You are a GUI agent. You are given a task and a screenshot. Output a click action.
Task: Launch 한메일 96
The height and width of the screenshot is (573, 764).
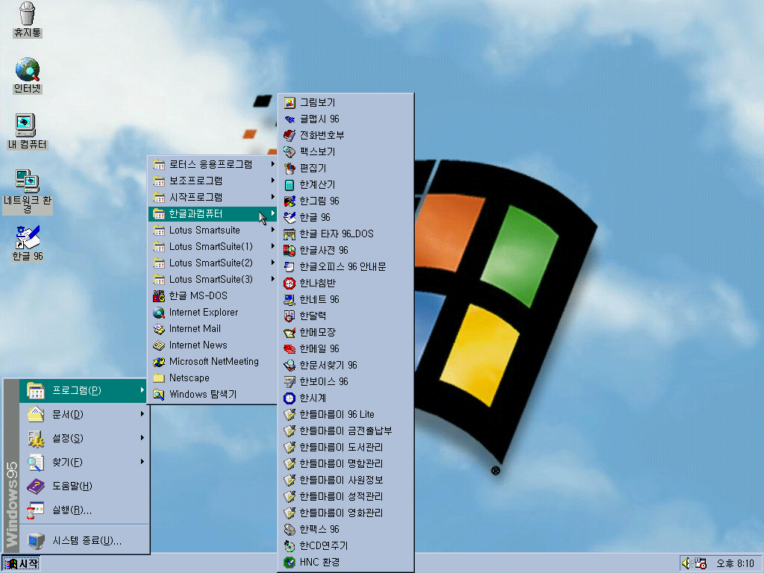(x=345, y=349)
